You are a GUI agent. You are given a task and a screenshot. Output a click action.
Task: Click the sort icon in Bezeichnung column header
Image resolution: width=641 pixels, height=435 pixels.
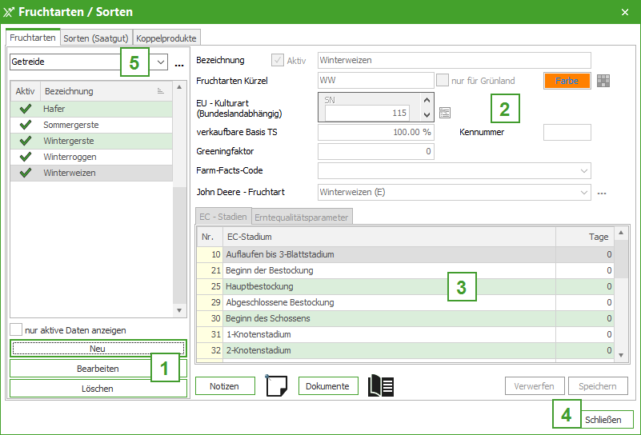click(161, 92)
